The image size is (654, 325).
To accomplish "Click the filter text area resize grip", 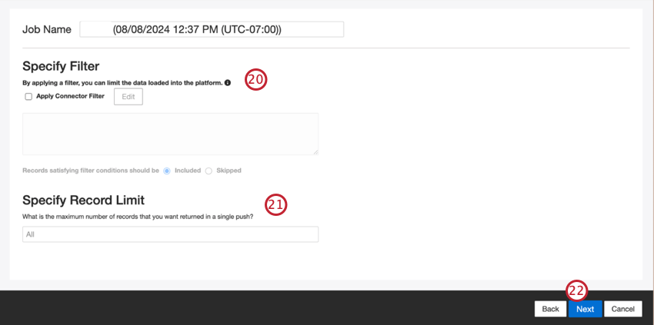I will (x=315, y=152).
